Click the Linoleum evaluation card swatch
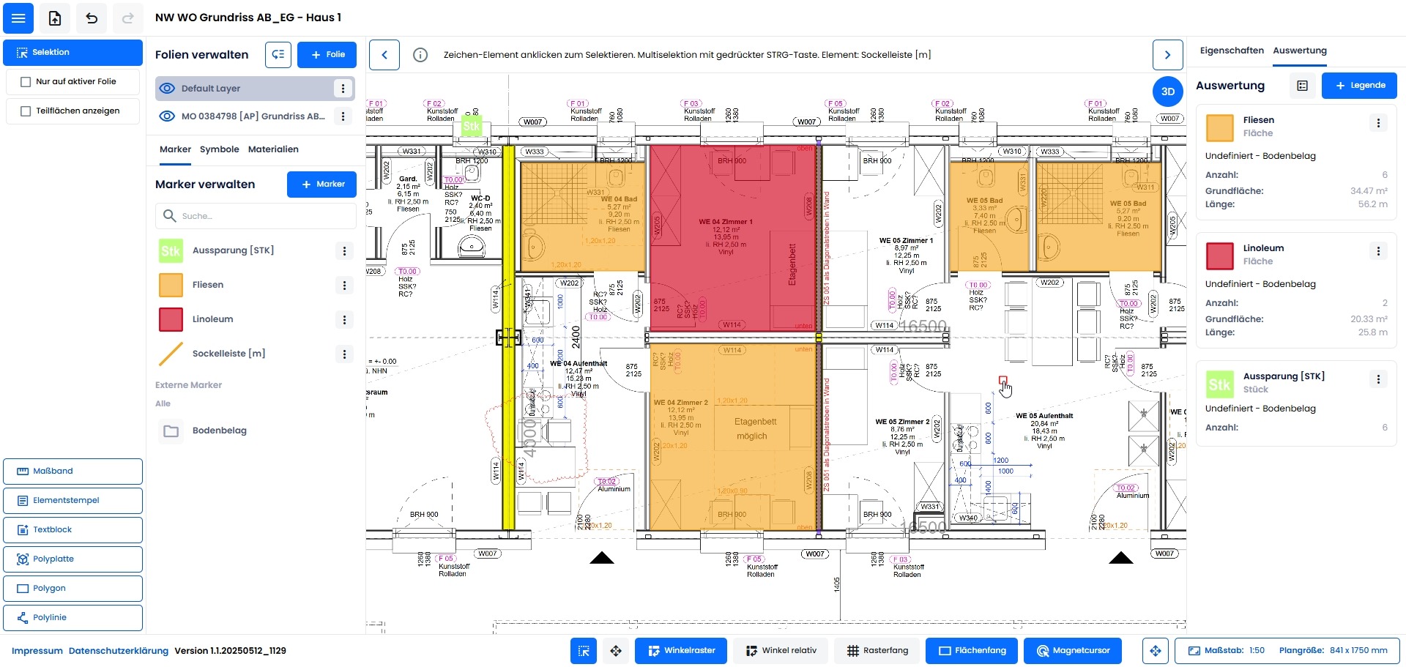This screenshot has width=1406, height=667. (1219, 256)
